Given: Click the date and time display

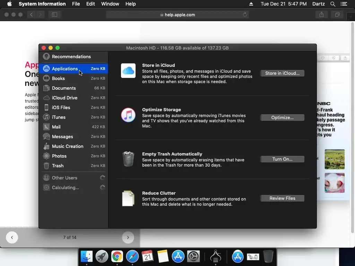Looking at the screenshot, I should [284, 4].
